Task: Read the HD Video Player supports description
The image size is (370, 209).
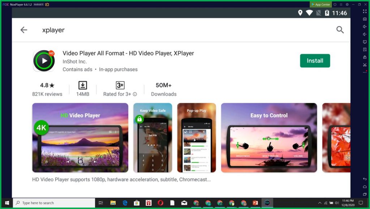Action: (121, 179)
